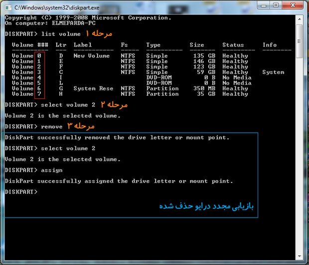Click the Volume 0 row labeled New Volume
This screenshot has width=309, height=265.
point(130,56)
